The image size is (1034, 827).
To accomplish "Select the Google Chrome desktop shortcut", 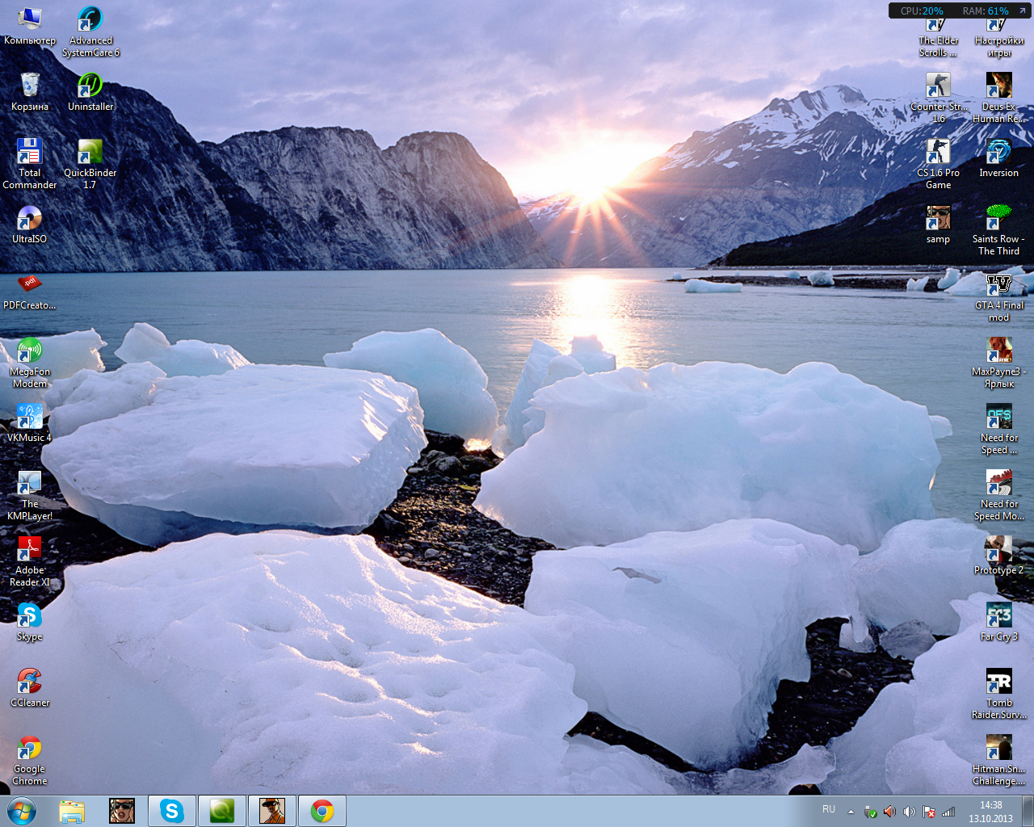I will pos(30,760).
